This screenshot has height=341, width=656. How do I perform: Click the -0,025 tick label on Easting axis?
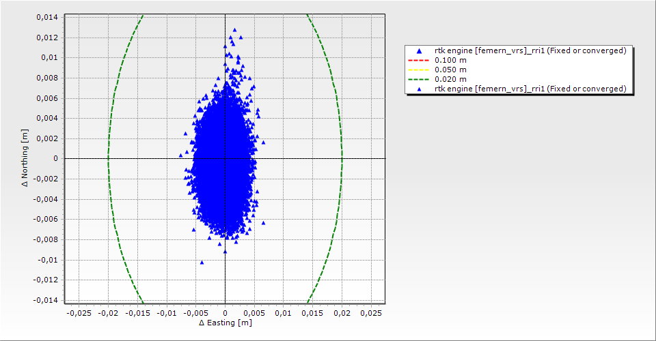tap(79, 312)
